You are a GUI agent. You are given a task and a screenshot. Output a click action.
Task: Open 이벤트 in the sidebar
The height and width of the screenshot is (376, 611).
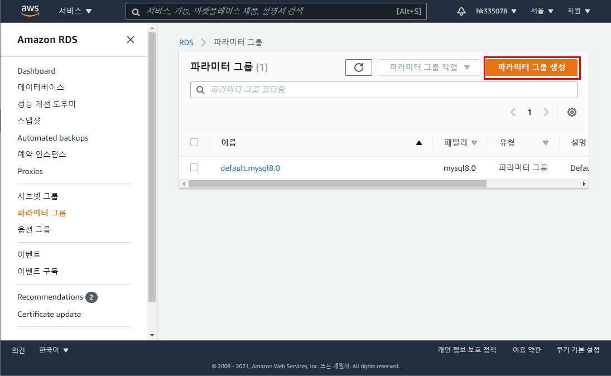[29, 254]
